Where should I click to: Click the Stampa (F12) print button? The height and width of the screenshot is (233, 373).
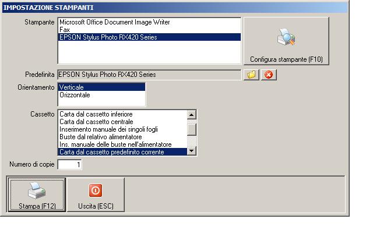(37, 195)
